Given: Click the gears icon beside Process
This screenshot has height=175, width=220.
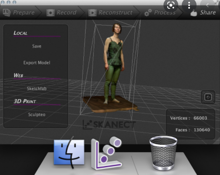Looking at the screenshot, I should (148, 13).
